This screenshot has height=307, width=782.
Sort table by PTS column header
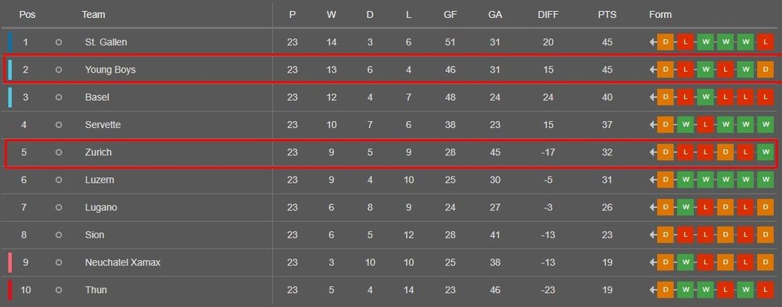tap(607, 15)
